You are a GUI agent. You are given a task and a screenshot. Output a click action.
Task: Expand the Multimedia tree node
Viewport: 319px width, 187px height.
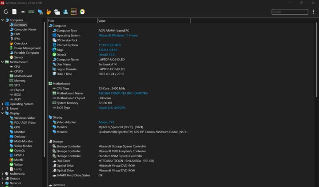2,174
